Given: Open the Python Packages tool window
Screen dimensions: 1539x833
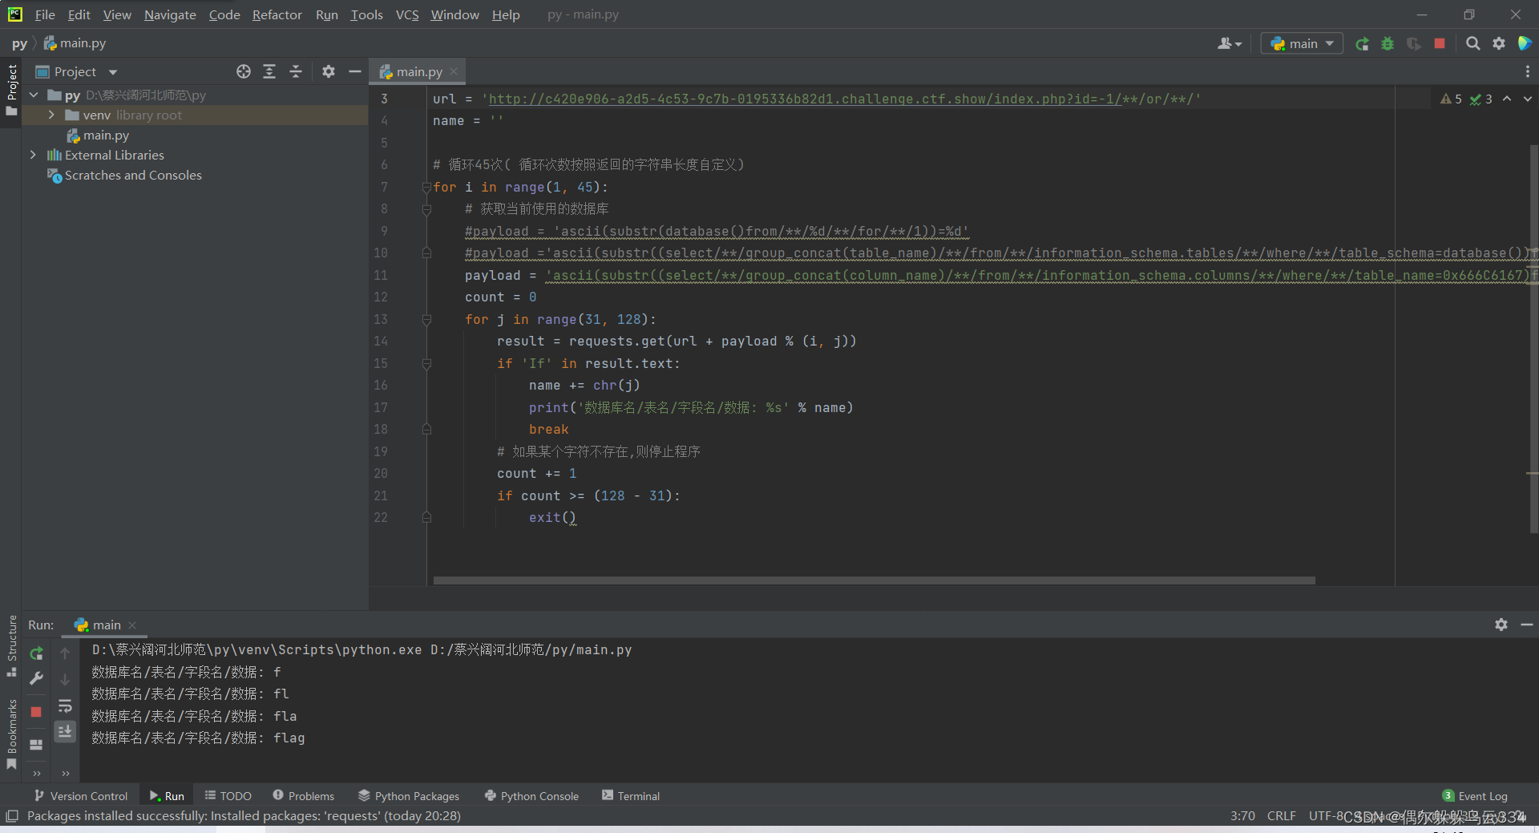Looking at the screenshot, I should pyautogui.click(x=409, y=795).
